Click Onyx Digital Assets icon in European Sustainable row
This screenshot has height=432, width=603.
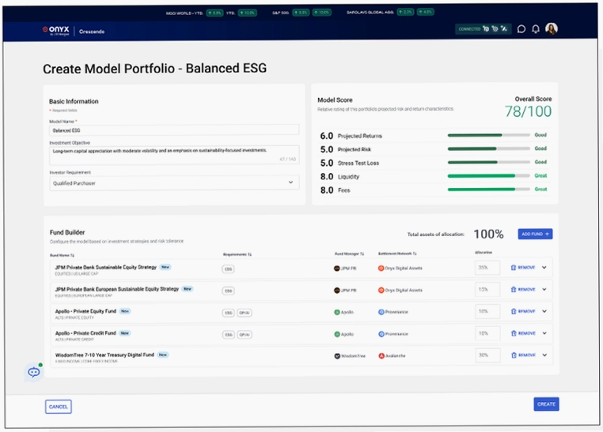pos(381,290)
